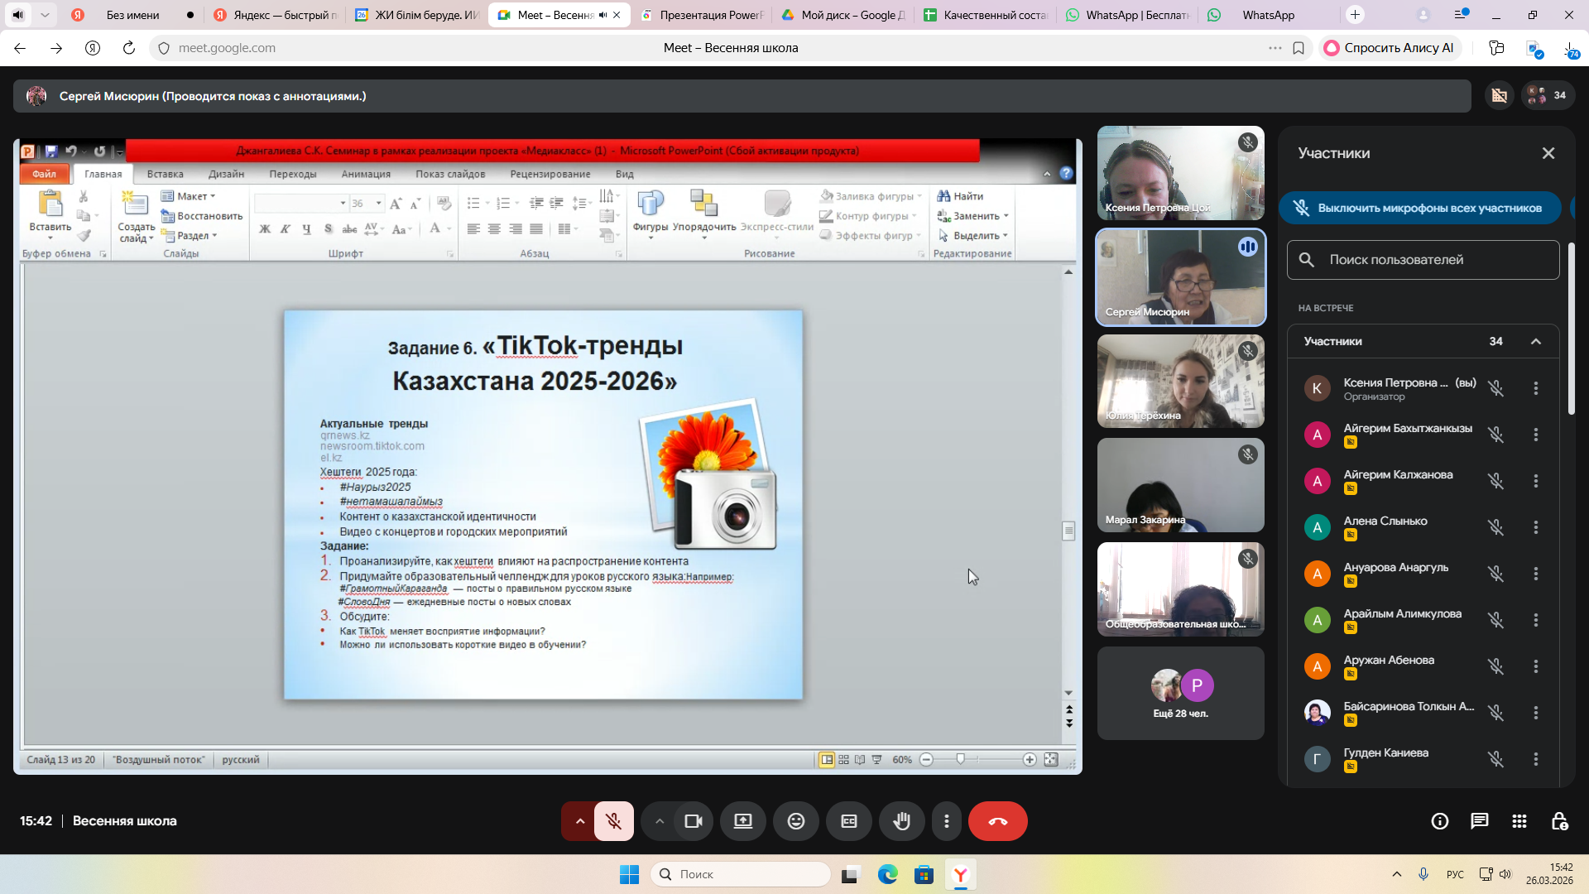Click the red leave call button
The height and width of the screenshot is (894, 1589).
click(997, 821)
